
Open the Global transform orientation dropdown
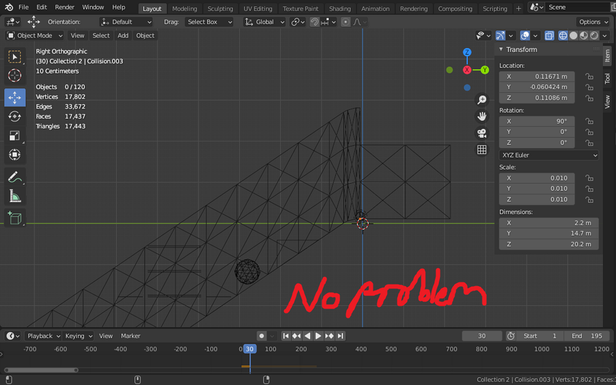tap(264, 22)
